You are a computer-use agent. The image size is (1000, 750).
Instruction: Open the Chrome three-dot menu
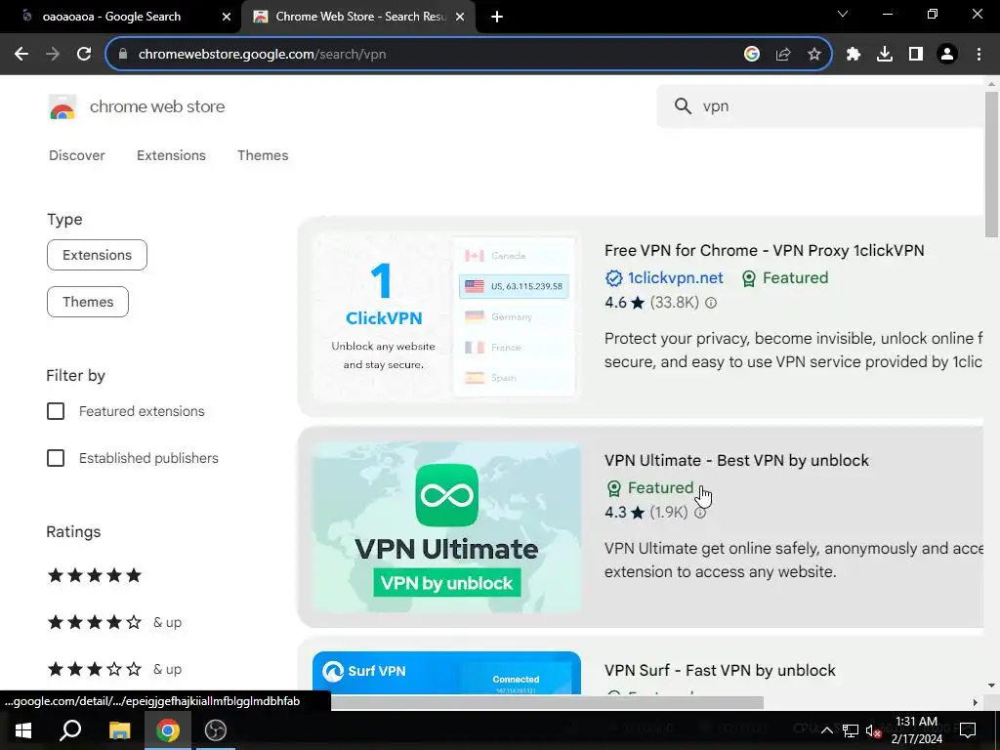979,55
